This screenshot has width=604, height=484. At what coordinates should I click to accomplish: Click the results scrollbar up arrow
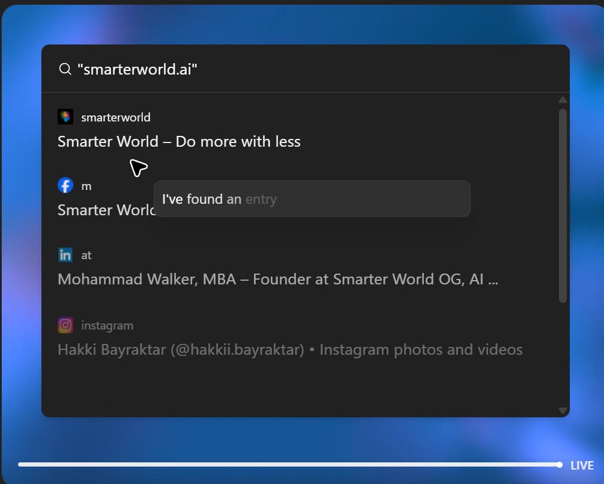[x=563, y=100]
